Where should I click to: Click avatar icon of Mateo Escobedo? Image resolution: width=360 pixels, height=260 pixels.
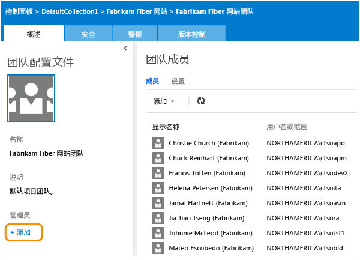158,248
